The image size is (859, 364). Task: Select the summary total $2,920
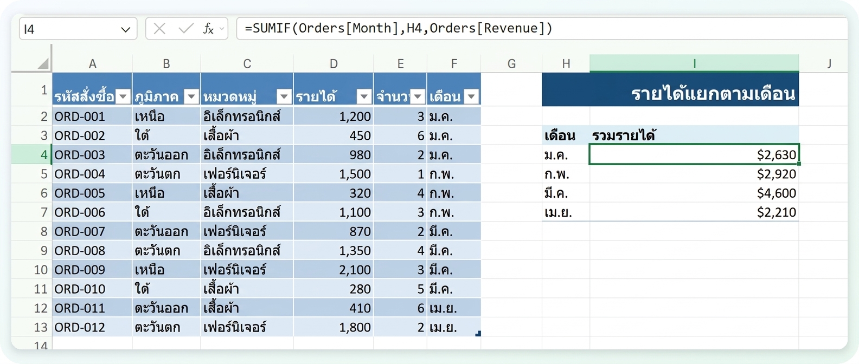[x=694, y=174]
